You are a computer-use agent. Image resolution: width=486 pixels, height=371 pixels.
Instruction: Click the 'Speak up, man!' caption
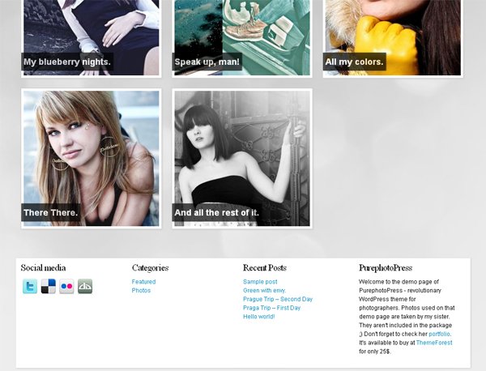[207, 62]
